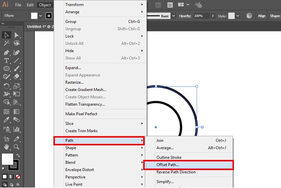Select the Column Graph tool
The height and width of the screenshot is (188, 281).
pyautogui.click(x=17, y=129)
